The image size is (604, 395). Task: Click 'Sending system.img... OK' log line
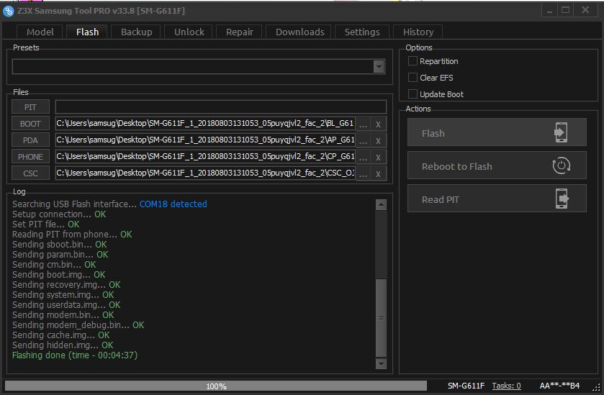[63, 295]
